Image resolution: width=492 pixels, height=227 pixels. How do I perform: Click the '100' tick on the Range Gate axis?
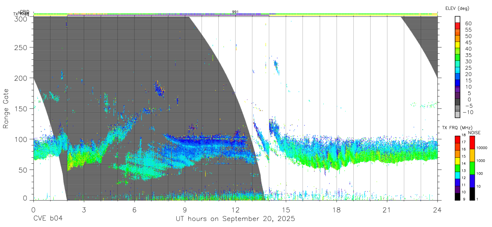click(x=21, y=139)
